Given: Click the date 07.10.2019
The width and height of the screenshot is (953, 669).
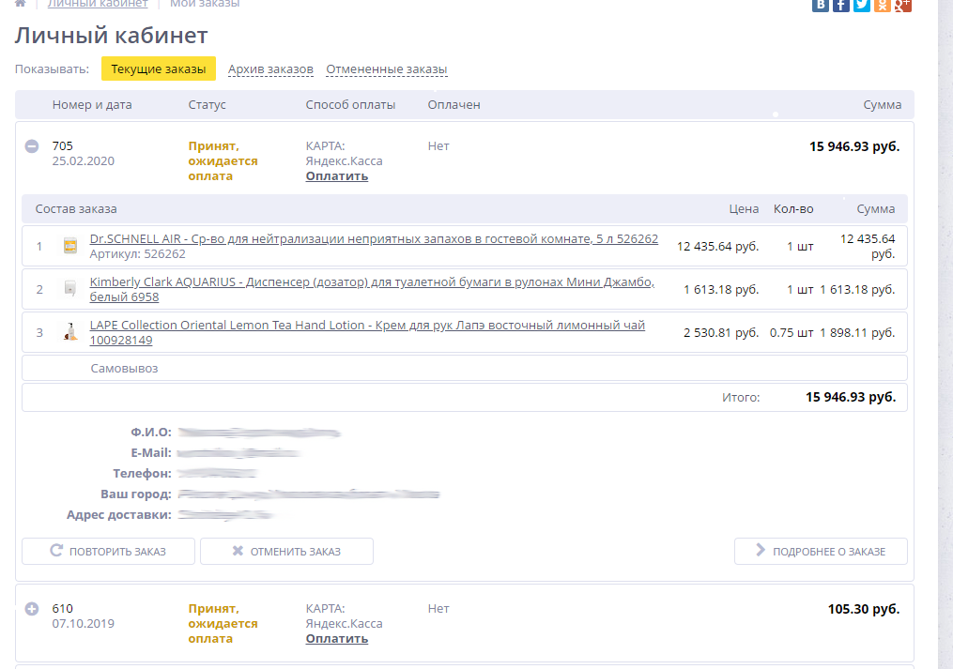Looking at the screenshot, I should coord(84,623).
